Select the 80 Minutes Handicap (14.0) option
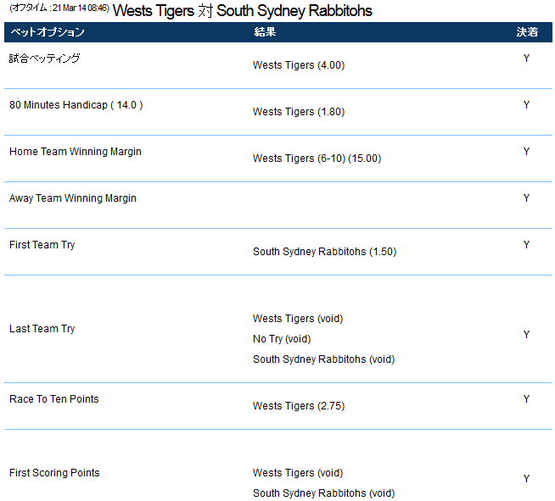This screenshot has width=555, height=501. [76, 105]
